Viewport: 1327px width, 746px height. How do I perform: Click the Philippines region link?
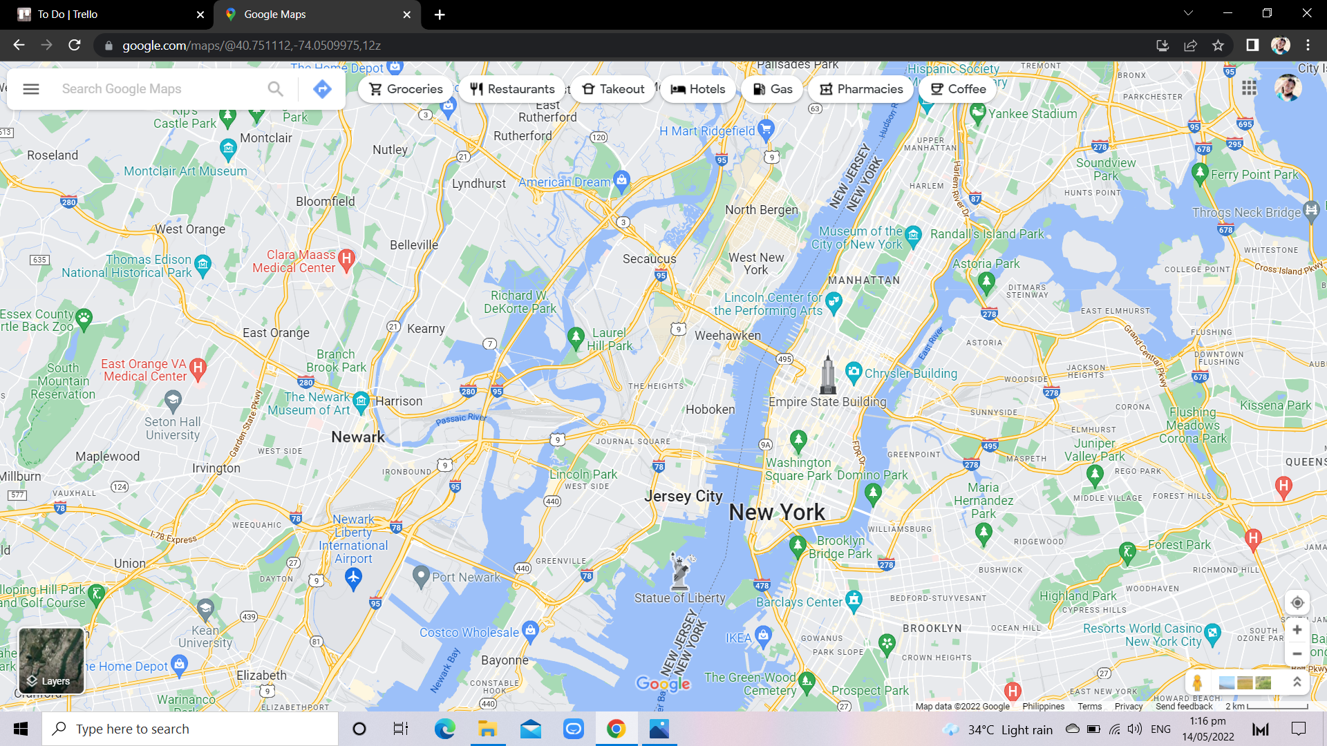point(1044,706)
